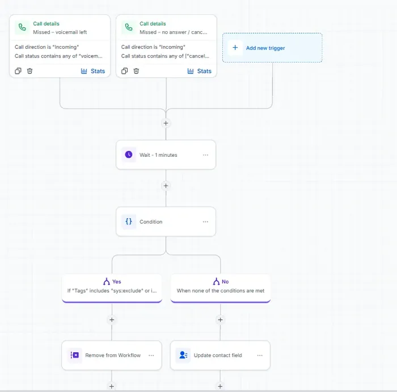Duplicate the no answer trigger
Screen dimensions: 397x392
point(124,71)
